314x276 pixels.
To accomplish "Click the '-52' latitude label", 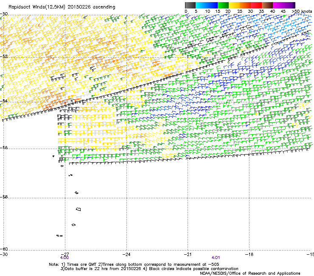I will 4,56.
